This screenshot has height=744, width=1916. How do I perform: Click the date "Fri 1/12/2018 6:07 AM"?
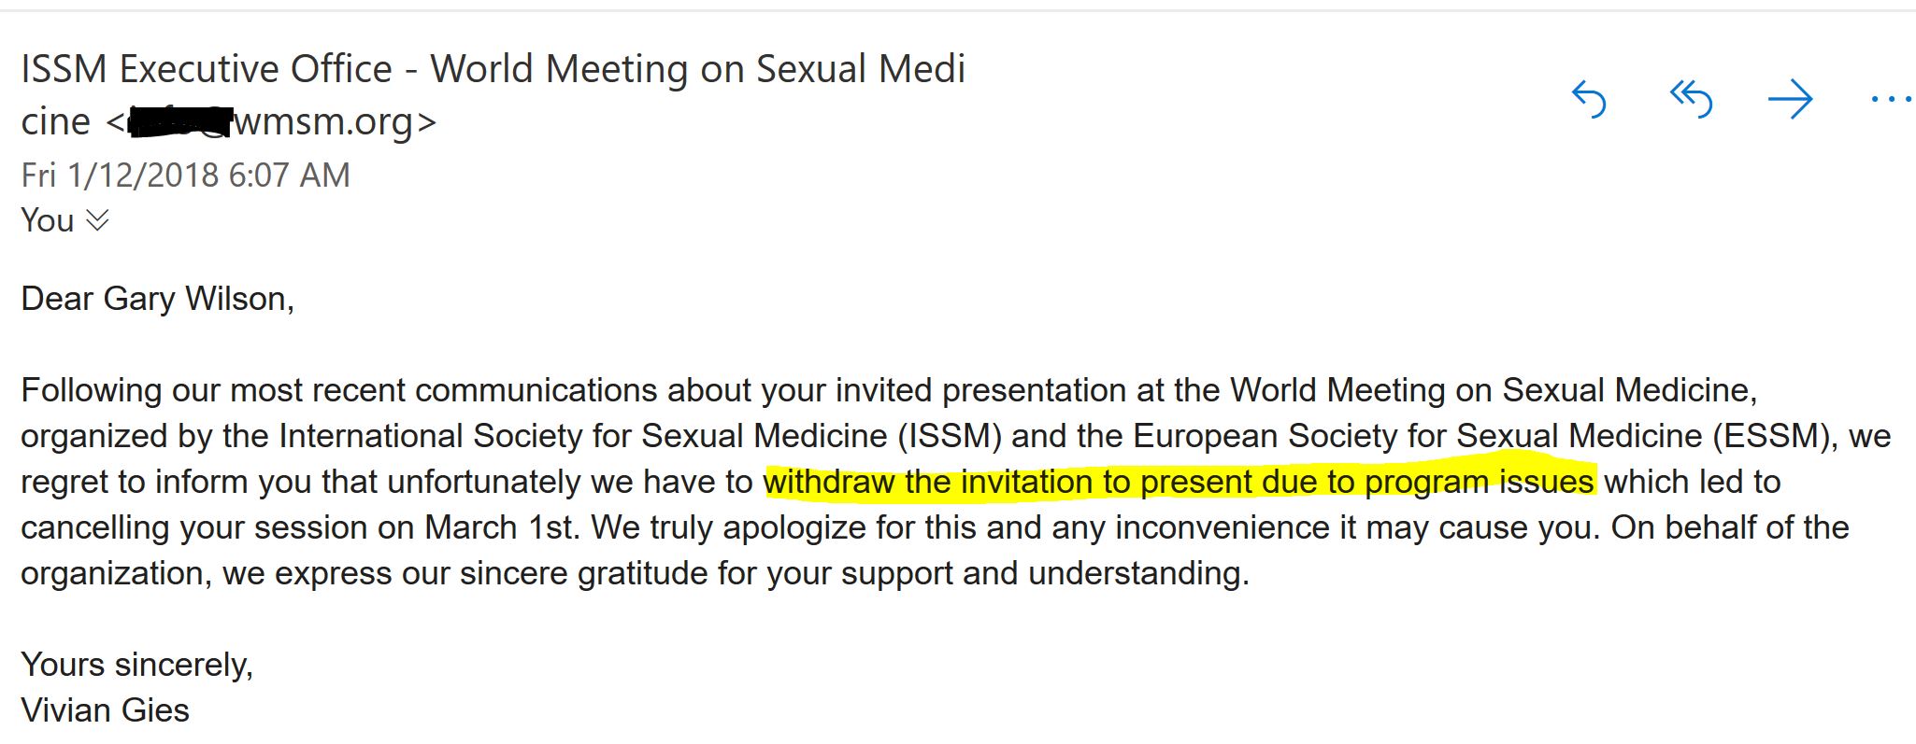pyautogui.click(x=185, y=175)
